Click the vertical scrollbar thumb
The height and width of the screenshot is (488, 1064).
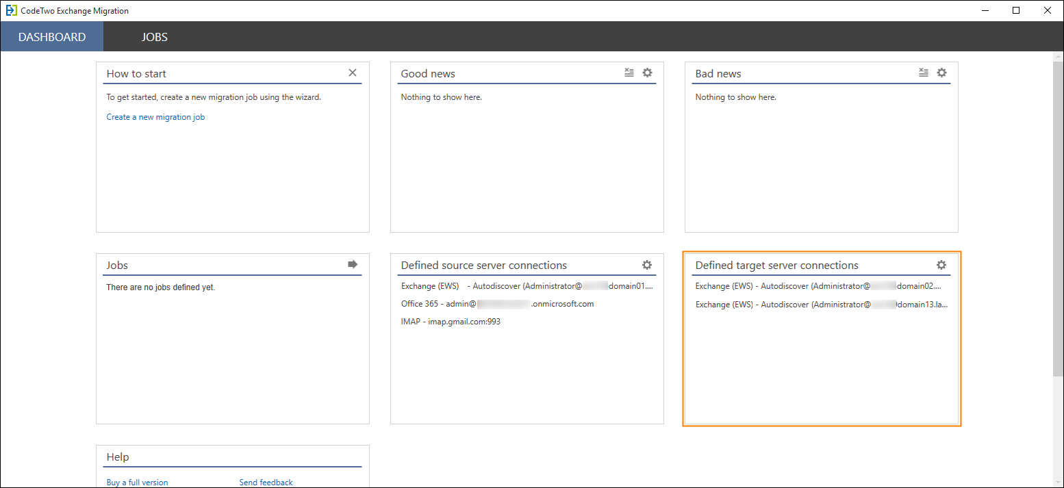point(1058,219)
